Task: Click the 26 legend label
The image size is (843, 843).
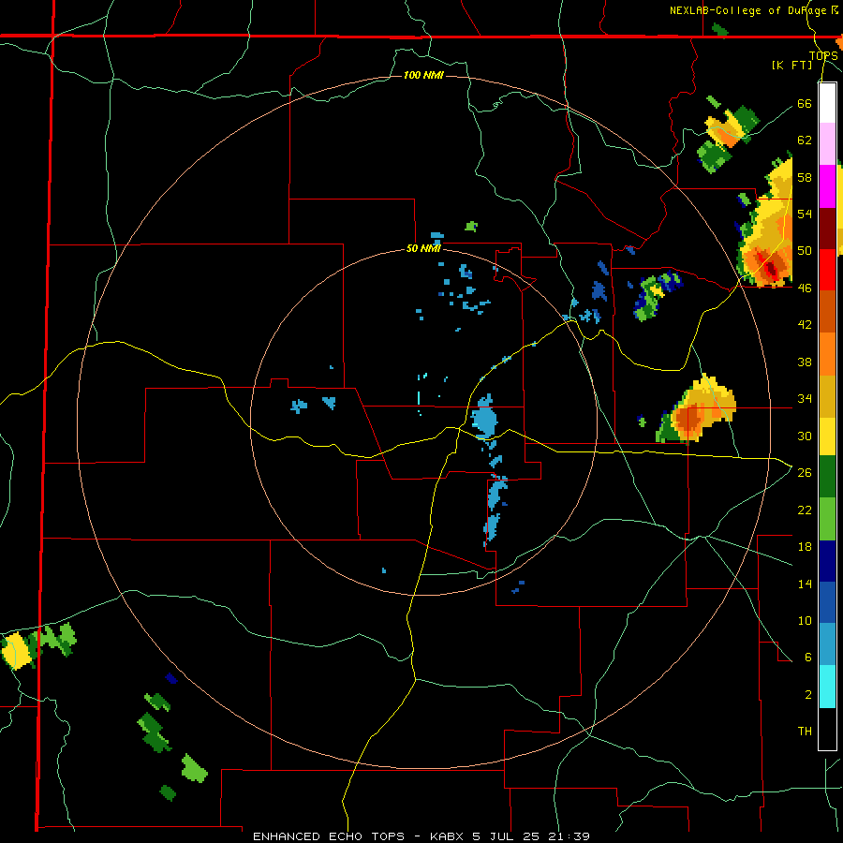Action: 805,473
